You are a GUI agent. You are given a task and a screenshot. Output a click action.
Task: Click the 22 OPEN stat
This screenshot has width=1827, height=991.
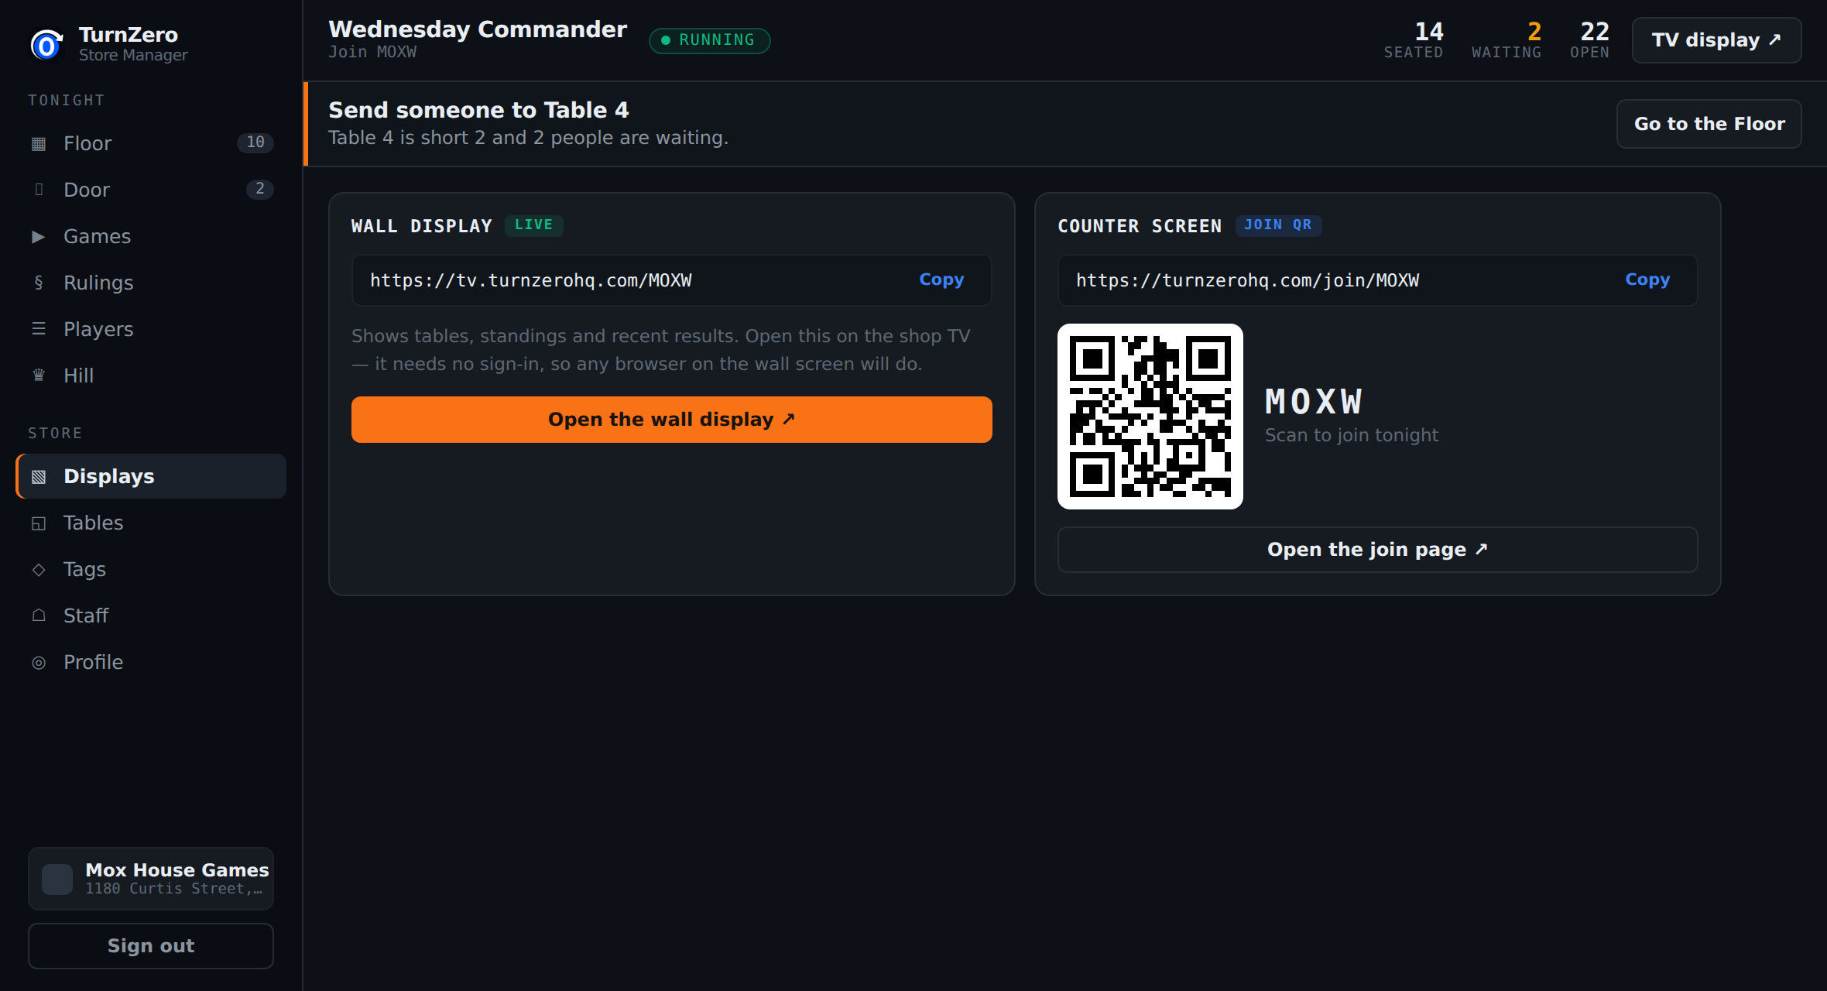(x=1590, y=40)
